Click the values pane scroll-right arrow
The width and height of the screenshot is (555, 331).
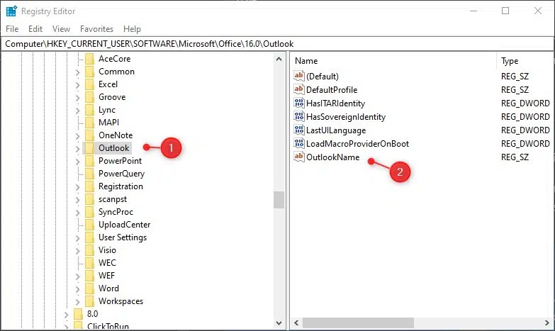tap(547, 322)
